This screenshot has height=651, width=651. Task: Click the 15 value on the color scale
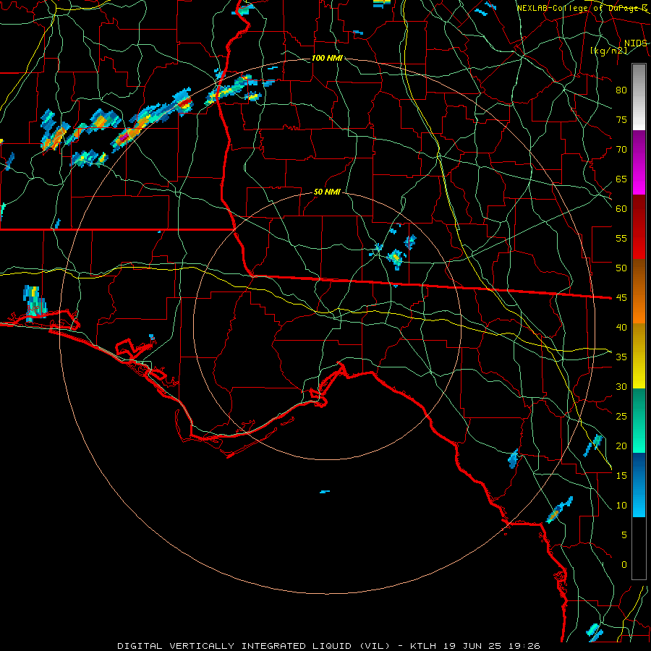point(621,476)
